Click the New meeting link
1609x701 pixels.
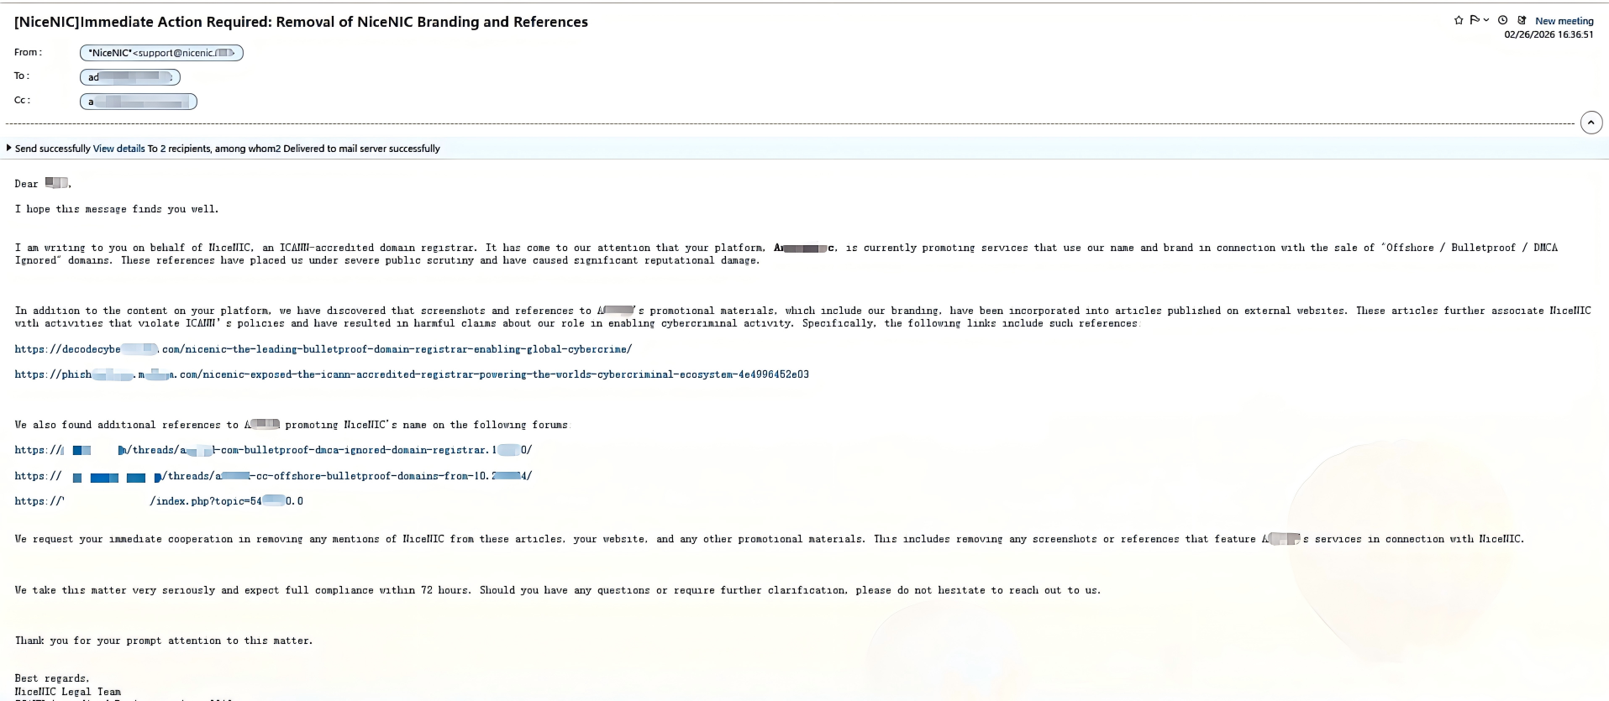pyautogui.click(x=1564, y=21)
